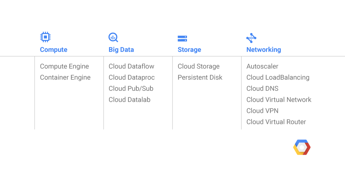Select Persistent Disk
345x172 pixels.
click(200, 77)
